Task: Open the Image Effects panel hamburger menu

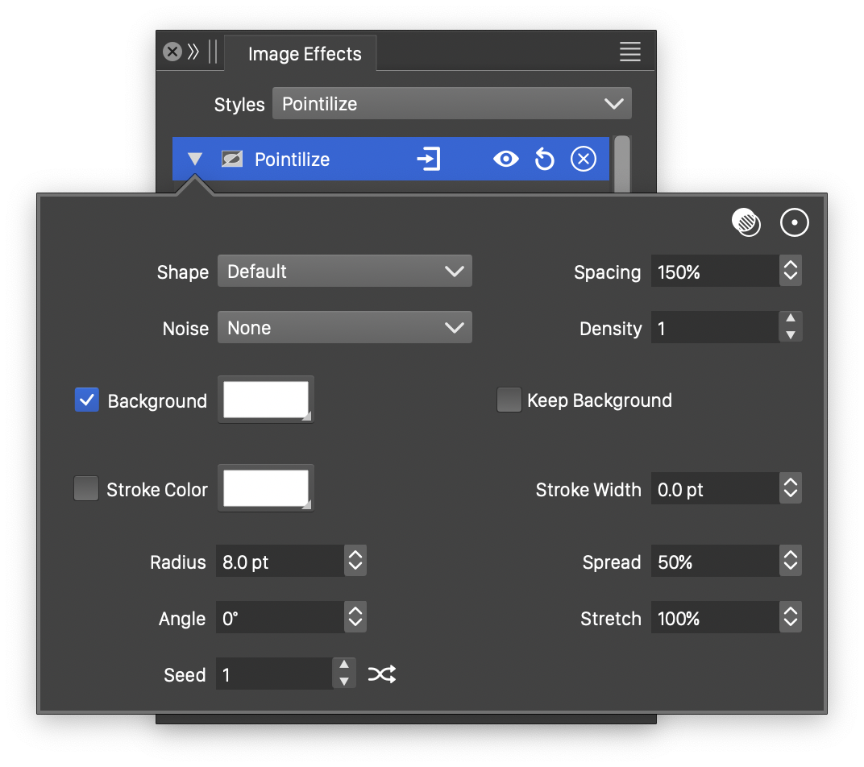Action: point(629,52)
